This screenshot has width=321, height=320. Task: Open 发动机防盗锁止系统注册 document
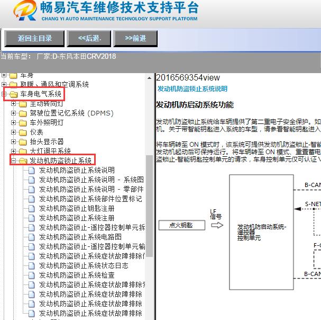point(77,218)
